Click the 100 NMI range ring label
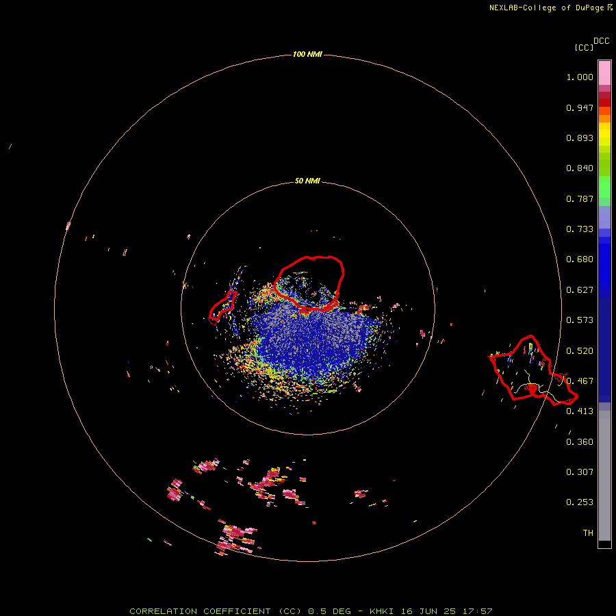The height and width of the screenshot is (616, 616). pyautogui.click(x=307, y=54)
